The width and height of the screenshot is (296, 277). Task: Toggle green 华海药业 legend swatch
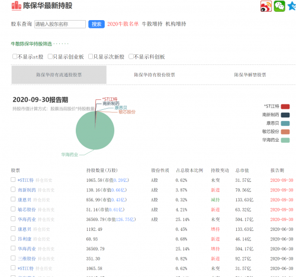pos(285,140)
